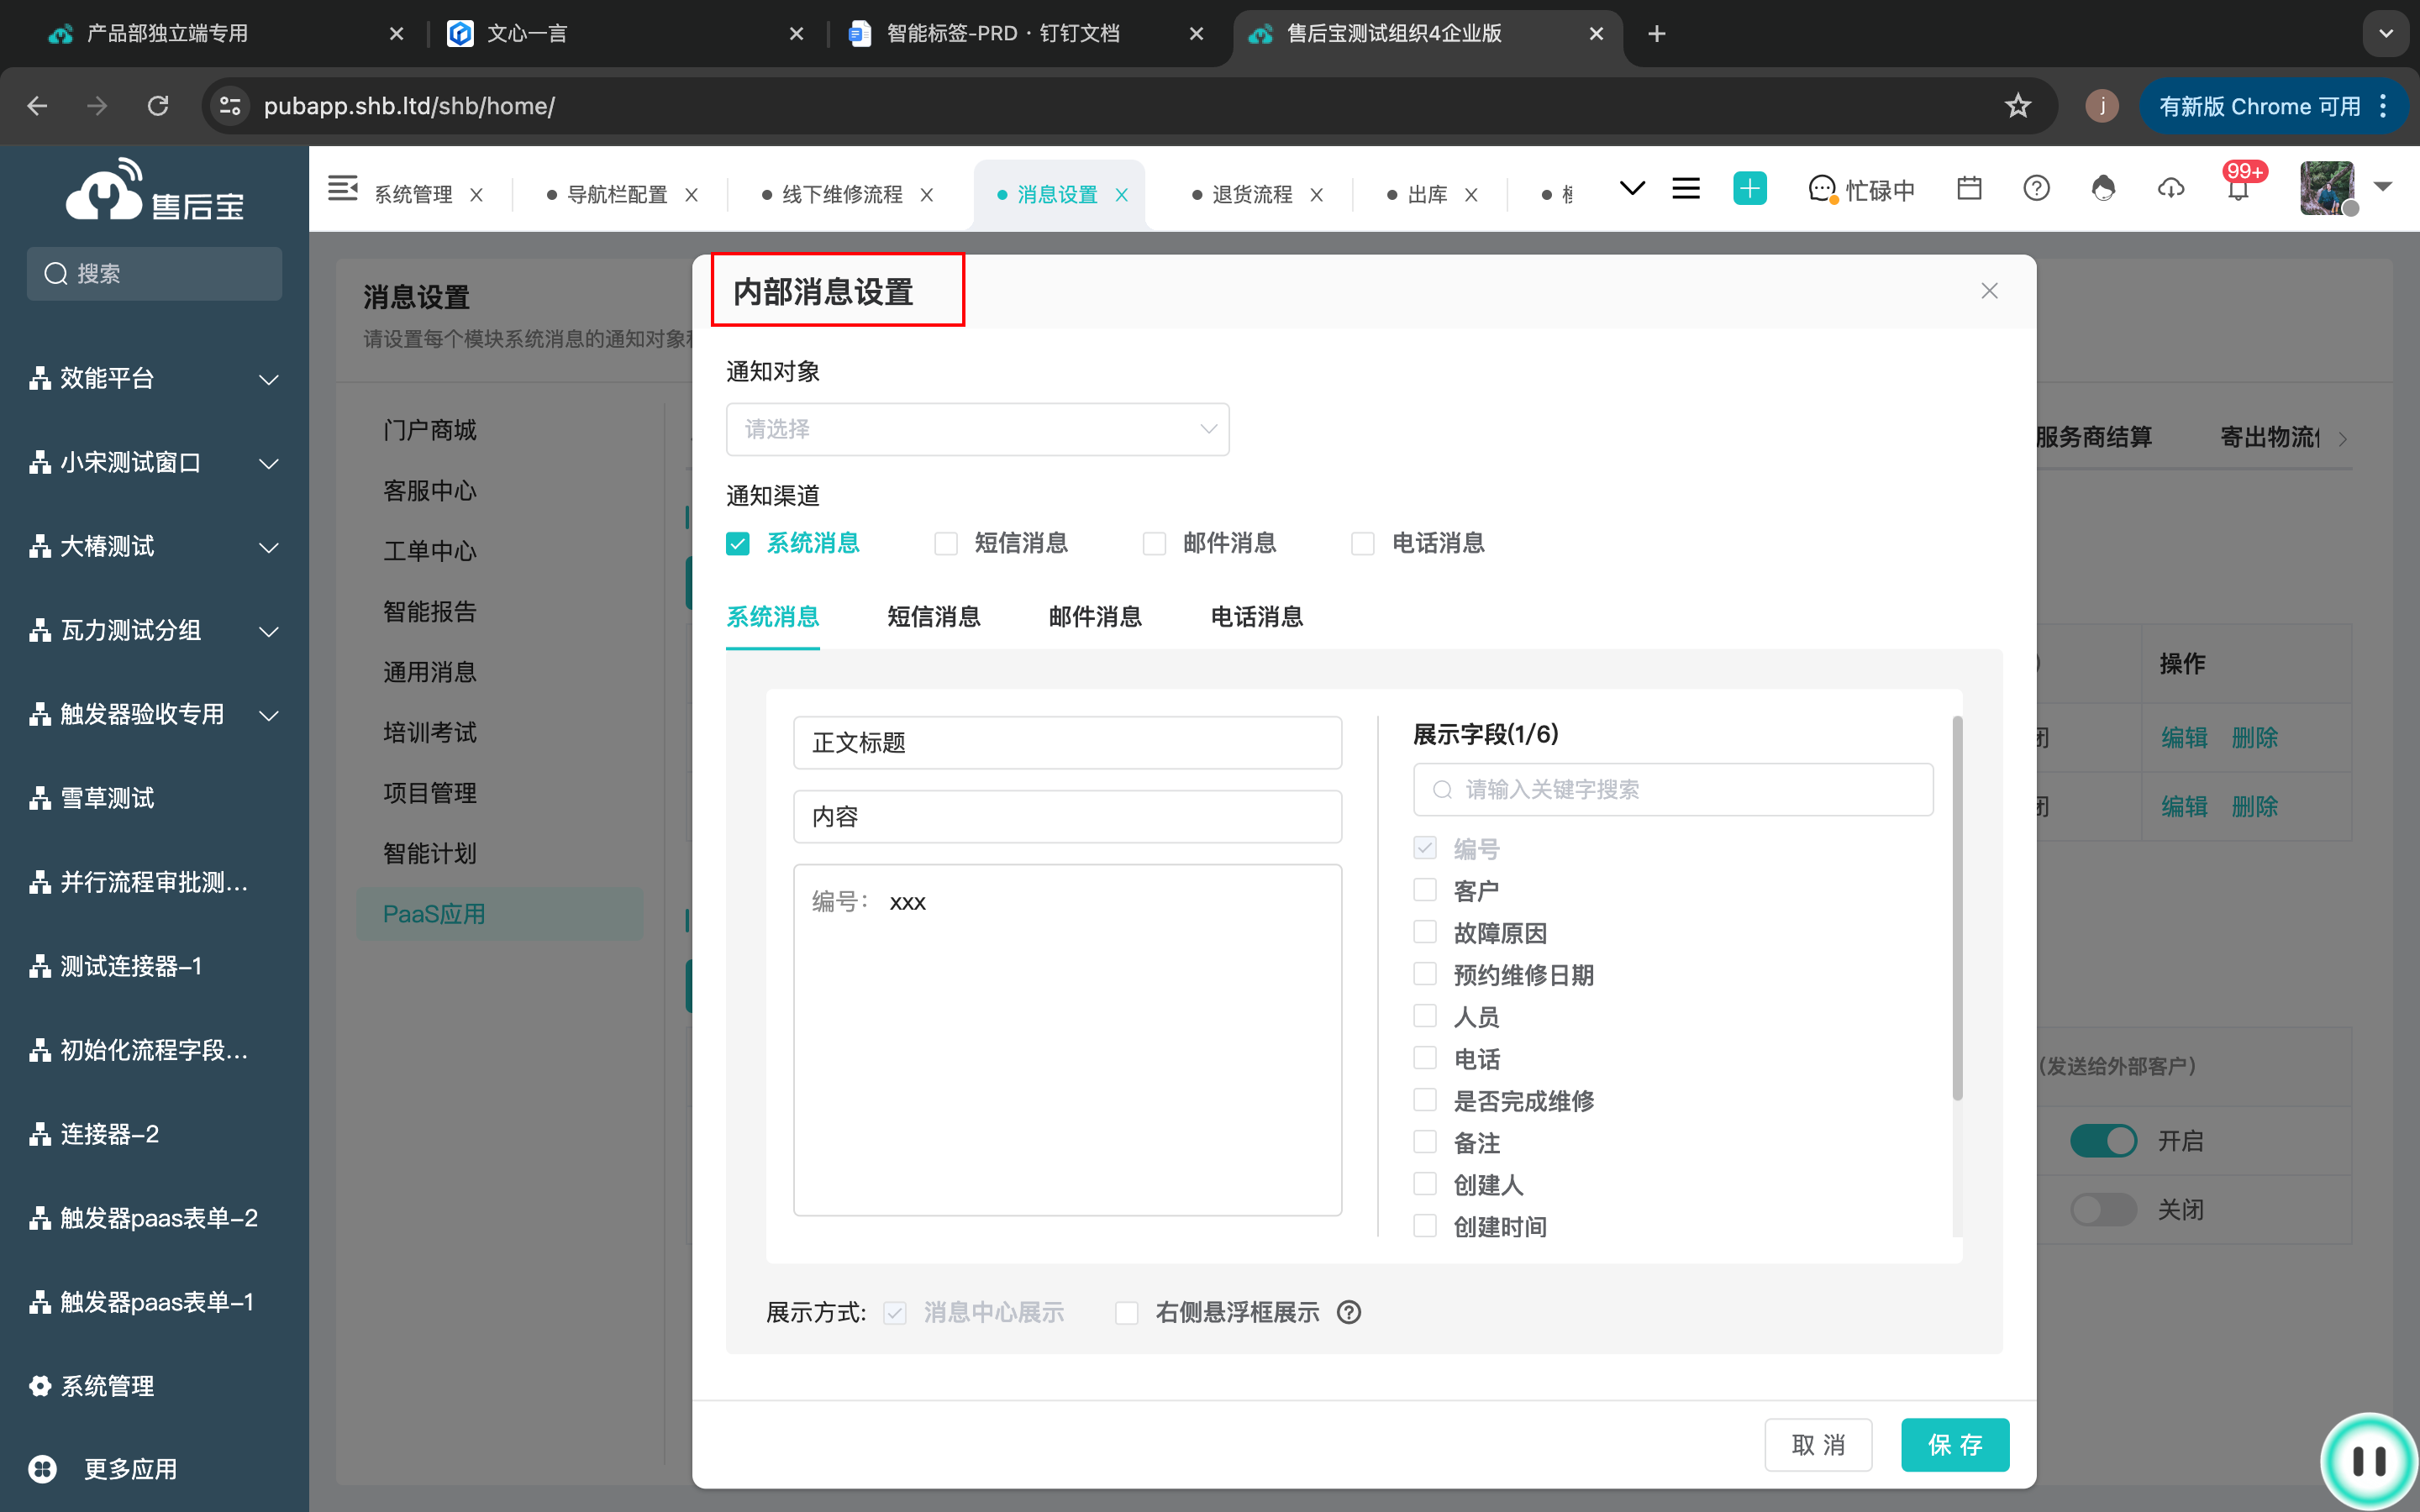Image resolution: width=2420 pixels, height=1512 pixels.
Task: Click the user avatar photo
Action: [x=2327, y=188]
